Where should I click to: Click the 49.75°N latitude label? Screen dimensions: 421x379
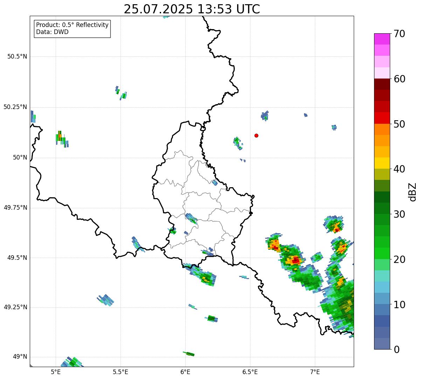[x=15, y=208]
